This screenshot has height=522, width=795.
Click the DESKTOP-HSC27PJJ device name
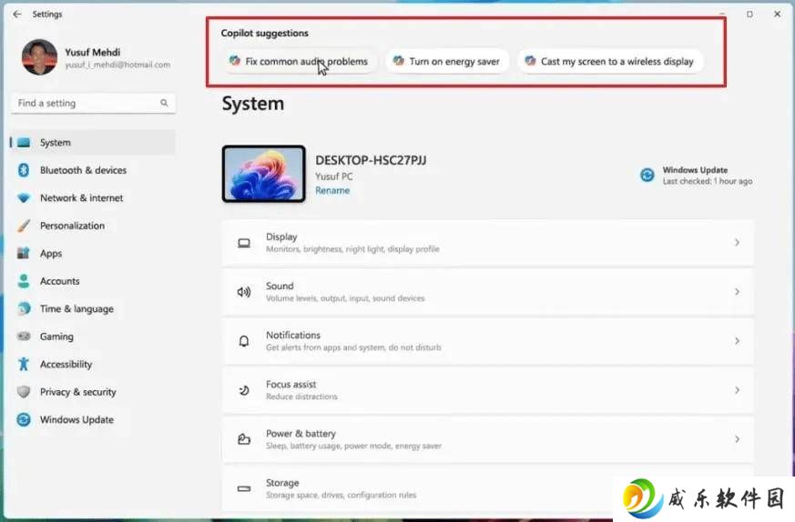click(x=371, y=160)
